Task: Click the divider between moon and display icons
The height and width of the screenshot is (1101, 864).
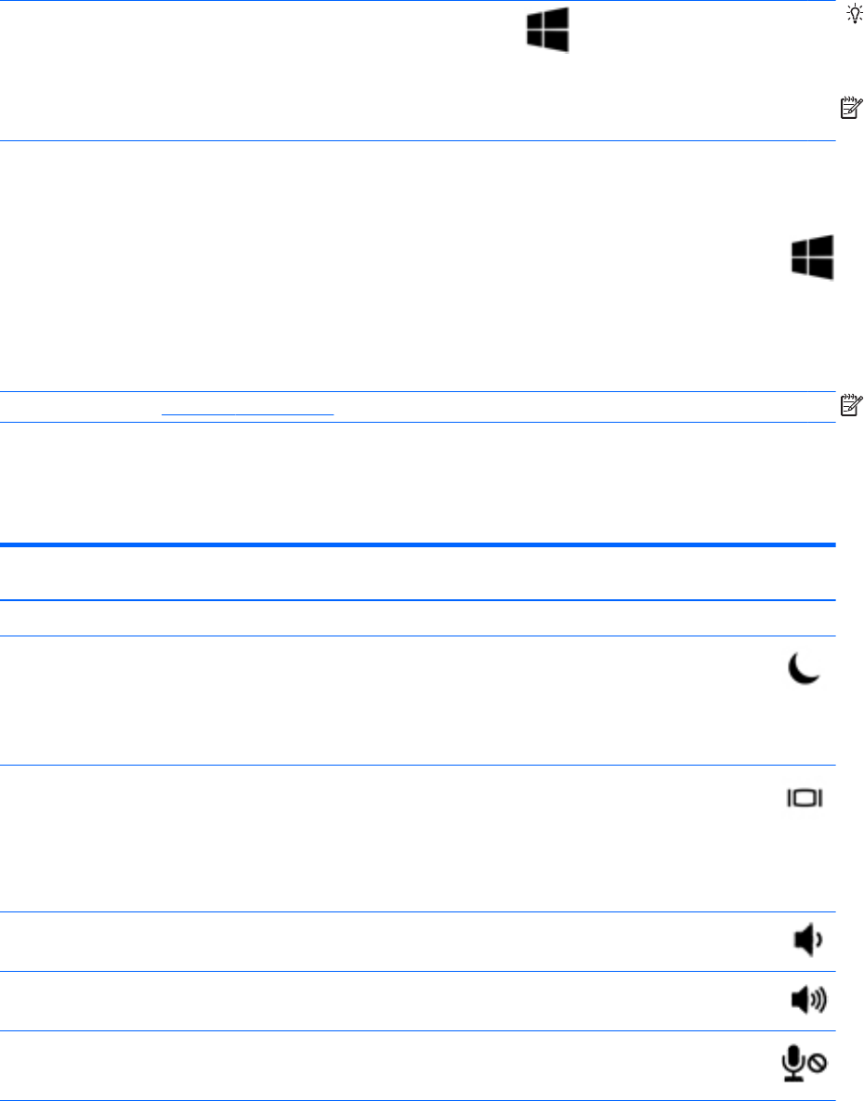Action: (x=418, y=765)
